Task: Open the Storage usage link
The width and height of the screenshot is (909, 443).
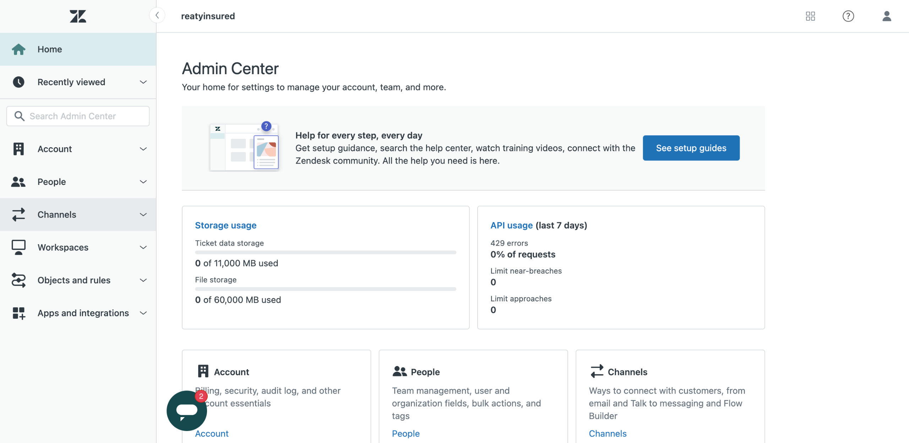Action: 225,225
